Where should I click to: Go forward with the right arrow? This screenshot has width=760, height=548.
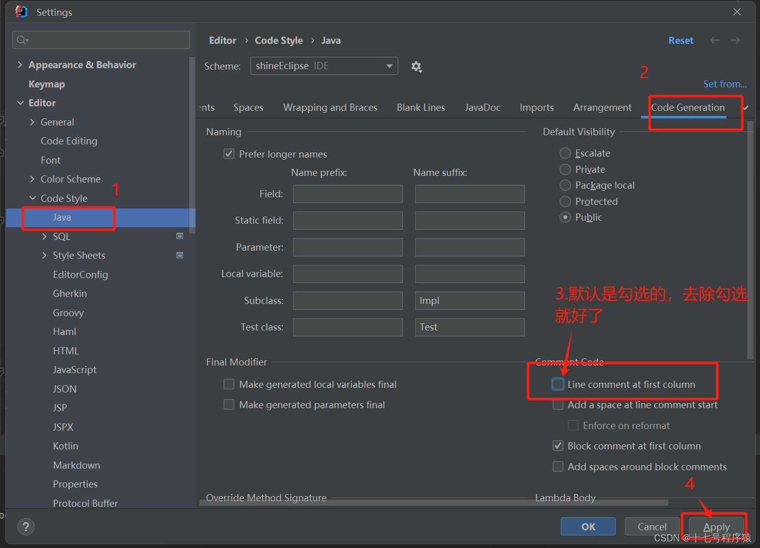tap(735, 40)
